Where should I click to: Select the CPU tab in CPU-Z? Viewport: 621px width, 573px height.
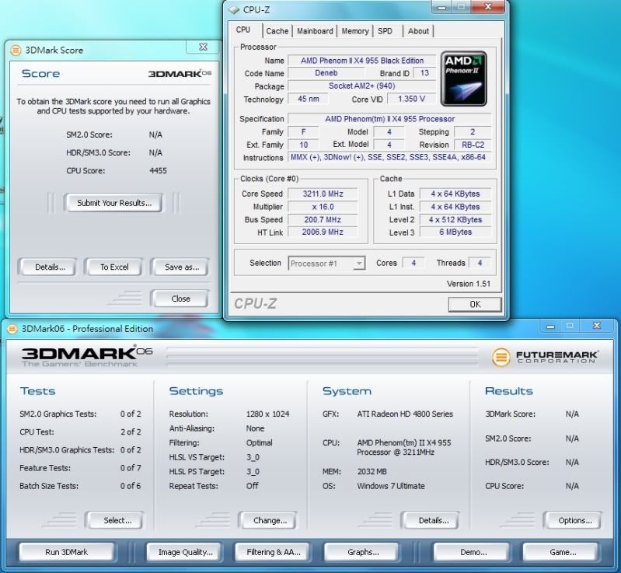243,30
